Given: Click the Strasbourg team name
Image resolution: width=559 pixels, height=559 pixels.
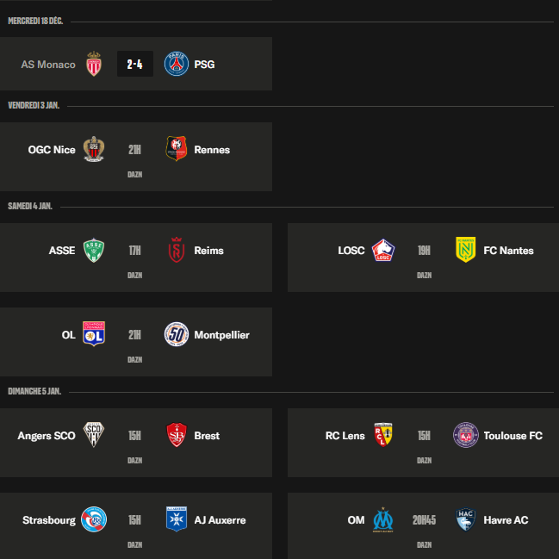Looking at the screenshot, I should click(49, 520).
